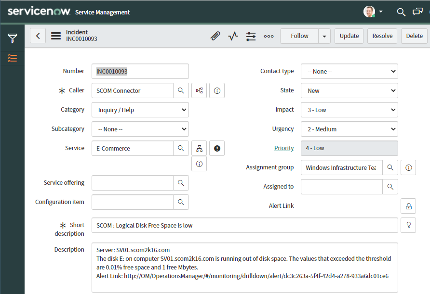The width and height of the screenshot is (430, 294).
Task: Click the read-only Priority field
Action: [x=349, y=148]
